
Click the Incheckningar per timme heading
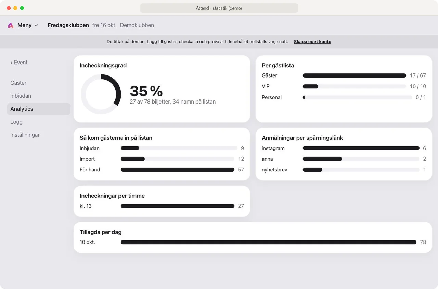(112, 196)
